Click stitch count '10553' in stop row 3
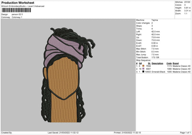Image resolution: width=192 pixels, height=135 pixels. pyautogui.click(x=148, y=72)
